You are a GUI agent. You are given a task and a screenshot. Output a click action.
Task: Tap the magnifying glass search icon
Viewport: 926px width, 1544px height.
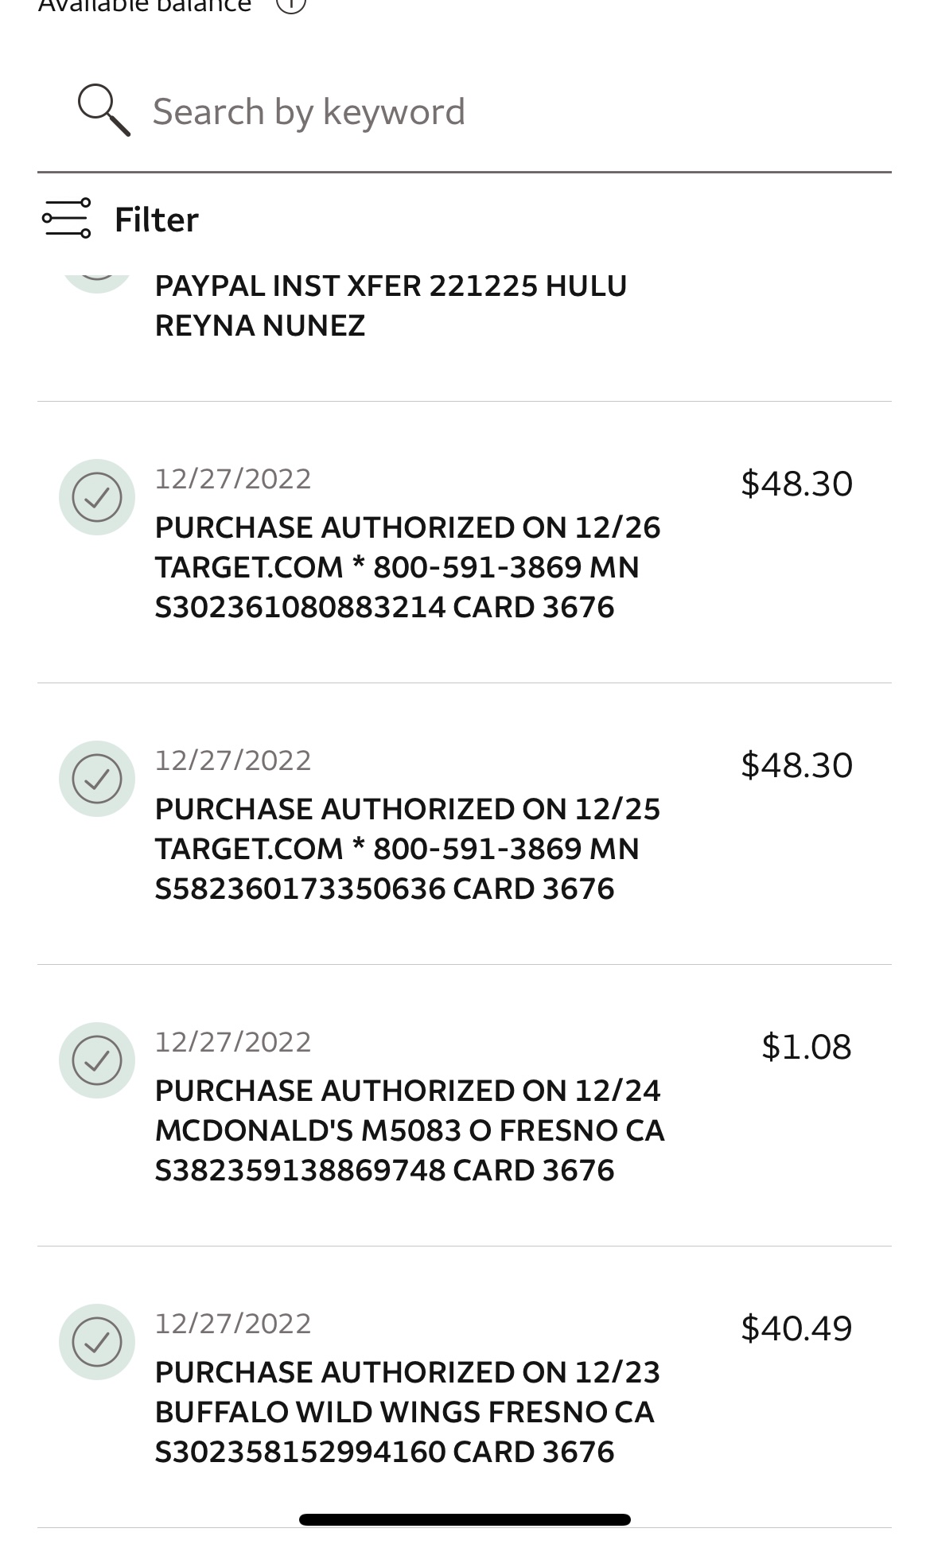pos(103,111)
